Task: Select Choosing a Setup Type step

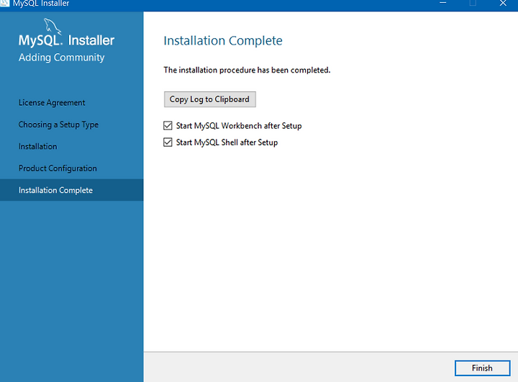Action: pyautogui.click(x=58, y=124)
